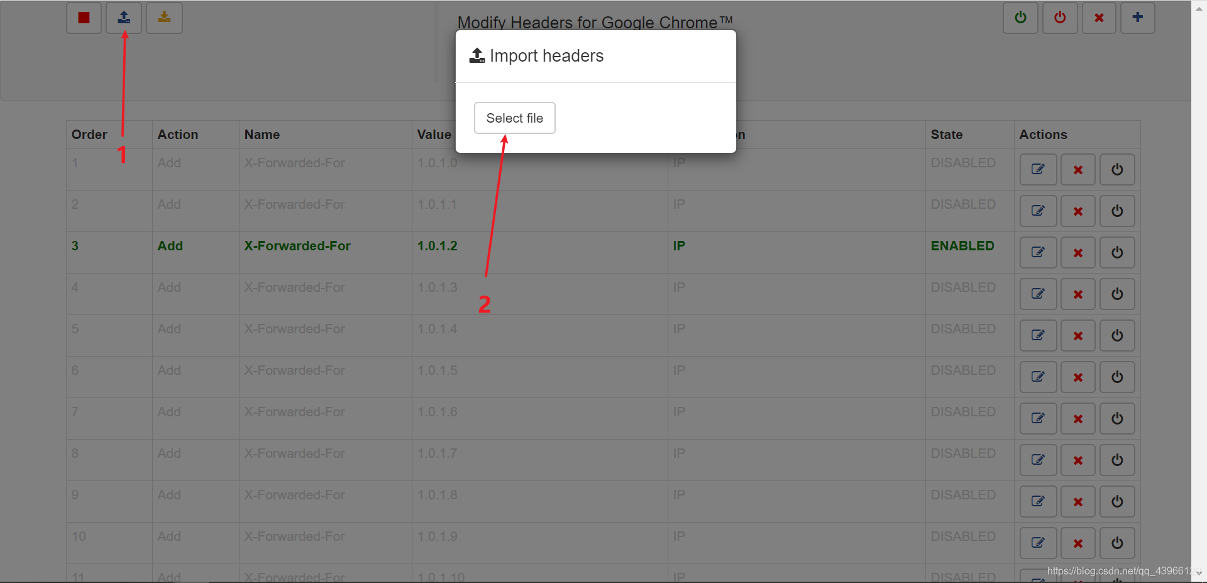The height and width of the screenshot is (583, 1207).
Task: Toggle power for header row 1.0.1.1
Action: click(1117, 211)
